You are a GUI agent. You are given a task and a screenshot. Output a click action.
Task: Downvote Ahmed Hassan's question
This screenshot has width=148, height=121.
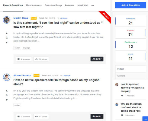pyautogui.click(x=7, y=100)
